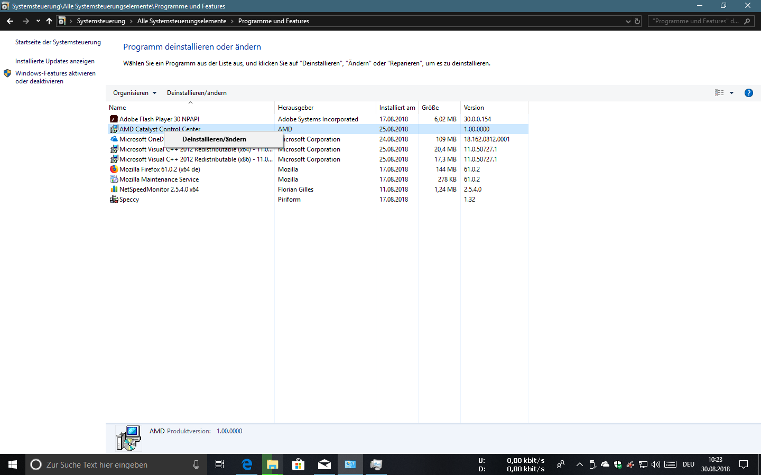Sort by the Größe column header
The height and width of the screenshot is (475, 761).
click(439, 108)
